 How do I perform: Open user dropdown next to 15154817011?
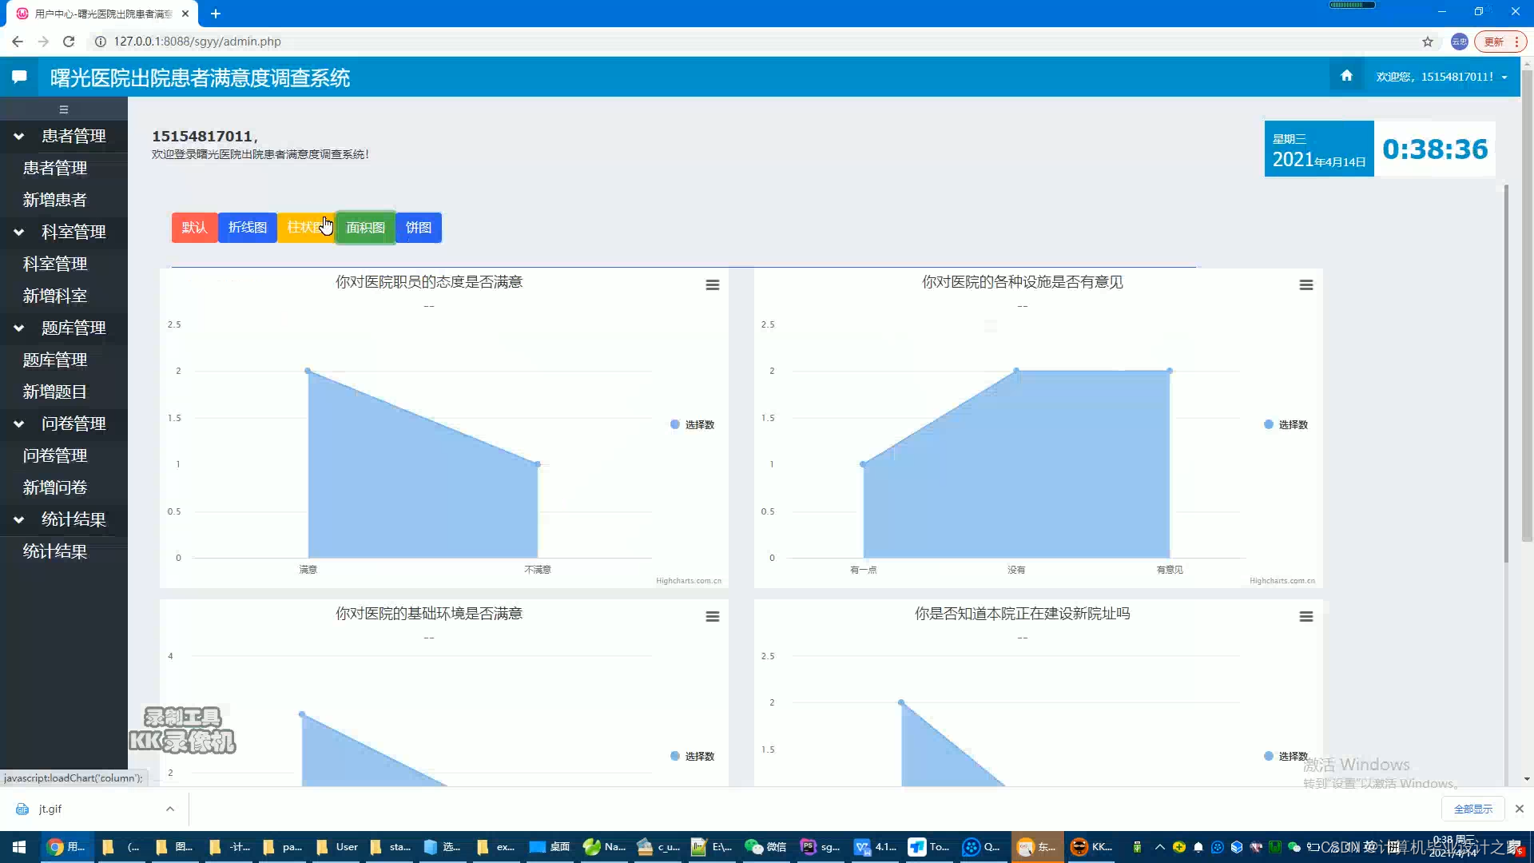click(x=1504, y=78)
